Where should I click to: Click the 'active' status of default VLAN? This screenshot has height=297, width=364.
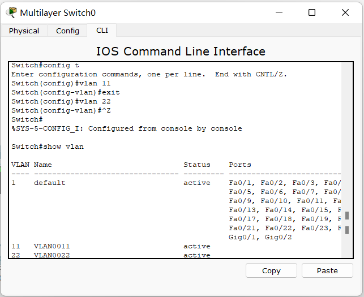[197, 183]
